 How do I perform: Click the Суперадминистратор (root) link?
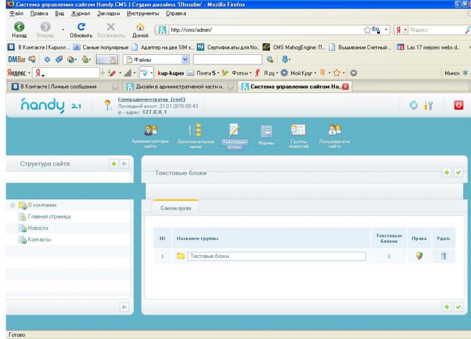tap(144, 99)
